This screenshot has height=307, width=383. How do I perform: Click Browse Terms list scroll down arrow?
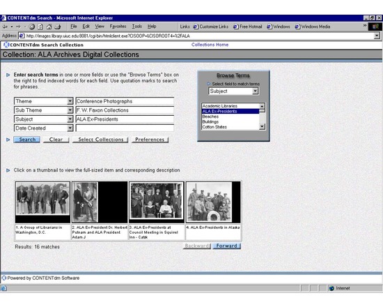[262, 126]
